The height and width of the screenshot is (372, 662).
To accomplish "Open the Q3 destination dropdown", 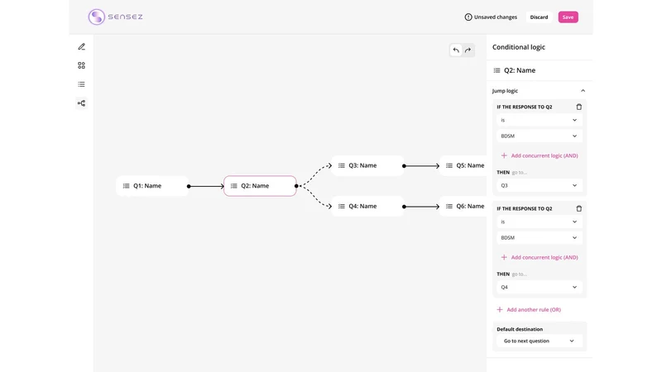I will coord(540,185).
